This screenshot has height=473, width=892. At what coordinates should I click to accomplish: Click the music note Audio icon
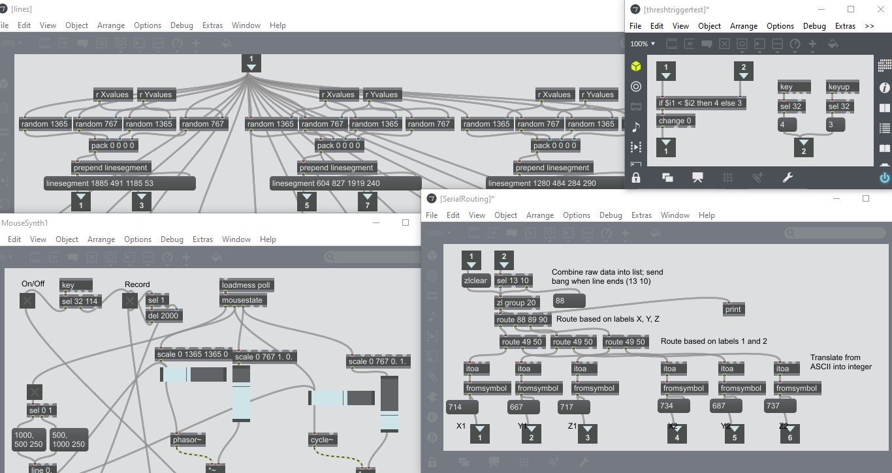tap(636, 127)
